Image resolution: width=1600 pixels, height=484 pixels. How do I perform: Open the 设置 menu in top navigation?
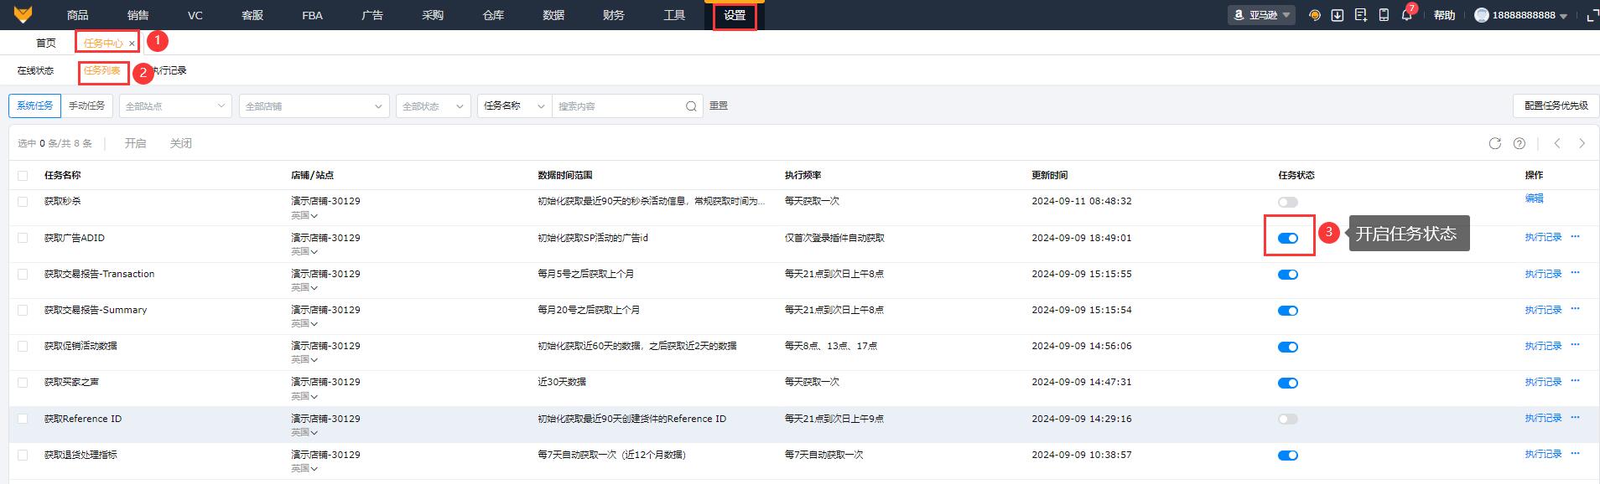pyautogui.click(x=735, y=15)
